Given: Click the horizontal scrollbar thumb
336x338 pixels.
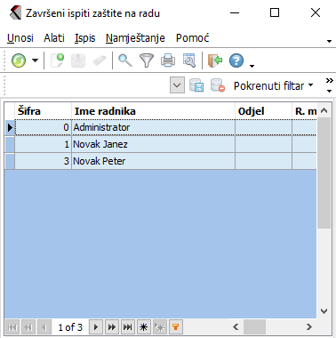Looking at the screenshot, I should [254, 327].
